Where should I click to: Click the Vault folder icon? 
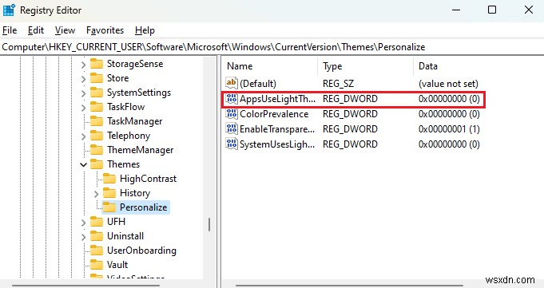tap(97, 265)
